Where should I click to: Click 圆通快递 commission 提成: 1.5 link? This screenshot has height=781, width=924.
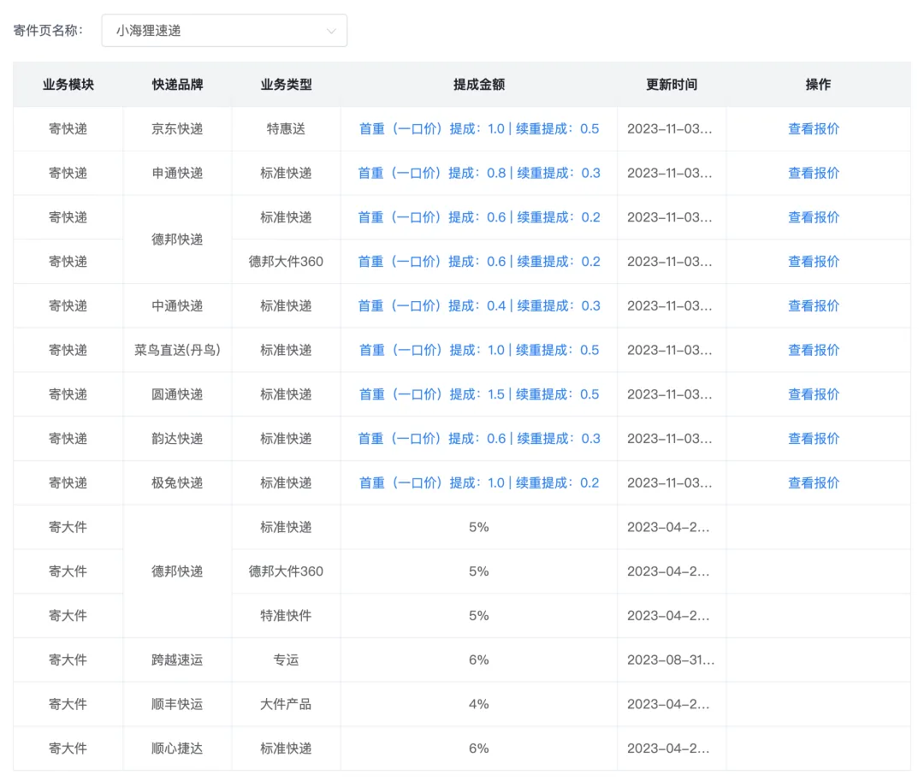479,394
